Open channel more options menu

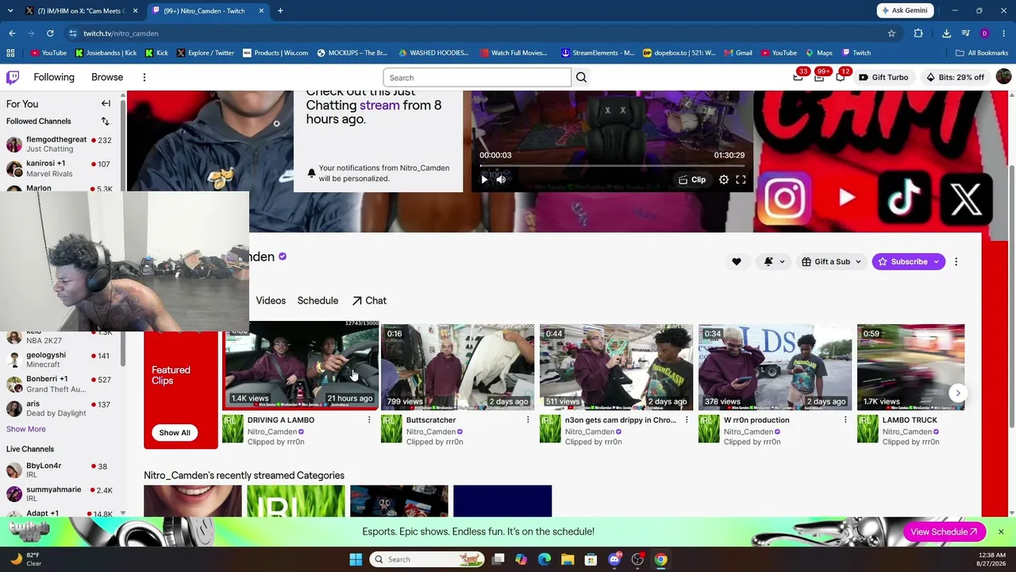click(956, 261)
